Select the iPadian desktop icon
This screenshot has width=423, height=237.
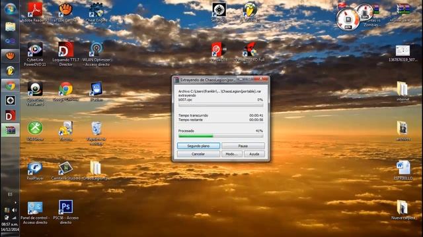pyautogui.click(x=96, y=92)
